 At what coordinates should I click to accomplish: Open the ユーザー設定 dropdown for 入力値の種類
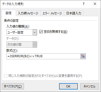(x=22, y=32)
